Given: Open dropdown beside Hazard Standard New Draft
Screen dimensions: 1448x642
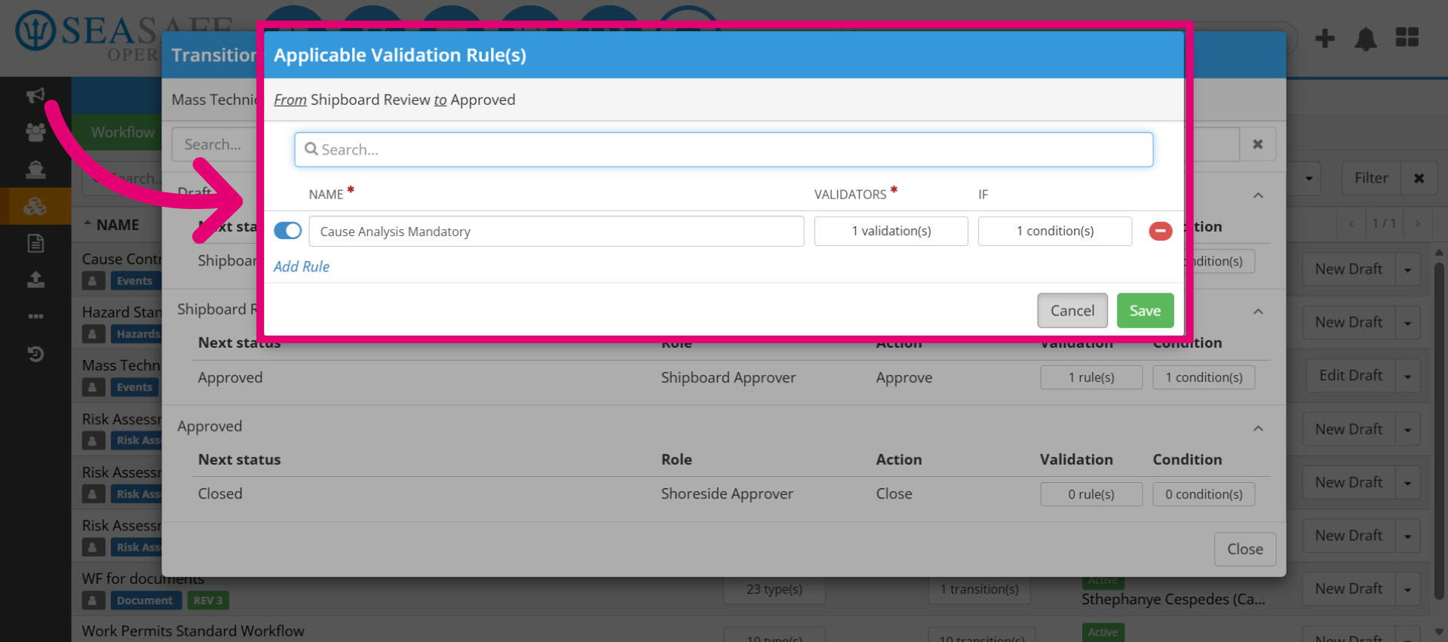Looking at the screenshot, I should pos(1407,323).
